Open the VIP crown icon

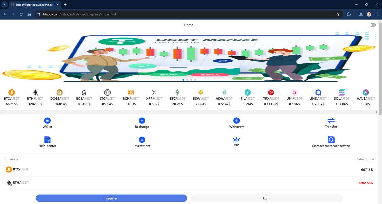pyautogui.click(x=236, y=140)
